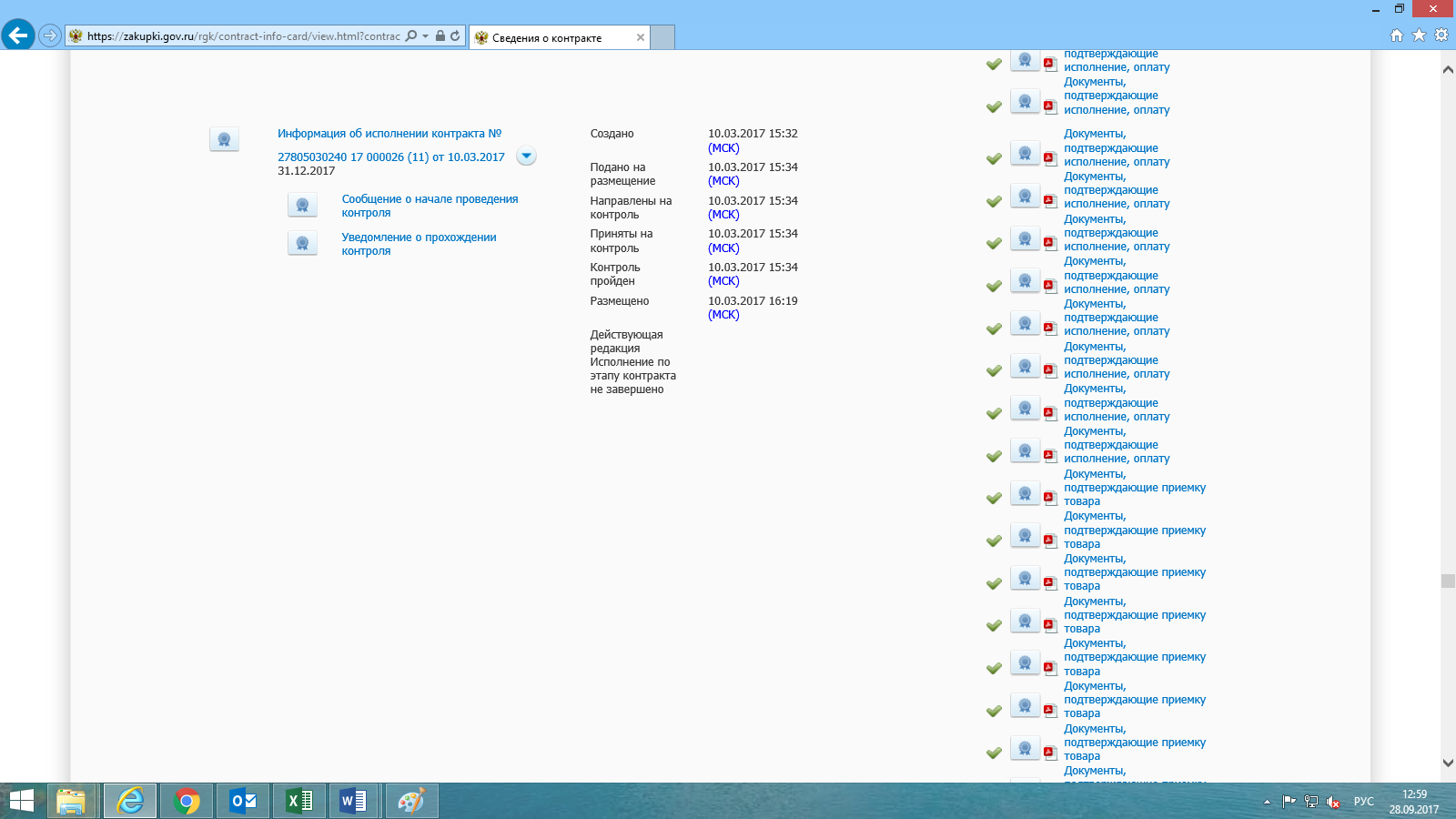Select the 'Действующая редакция' text
Viewport: 1456px width, 819px height.
click(x=626, y=341)
